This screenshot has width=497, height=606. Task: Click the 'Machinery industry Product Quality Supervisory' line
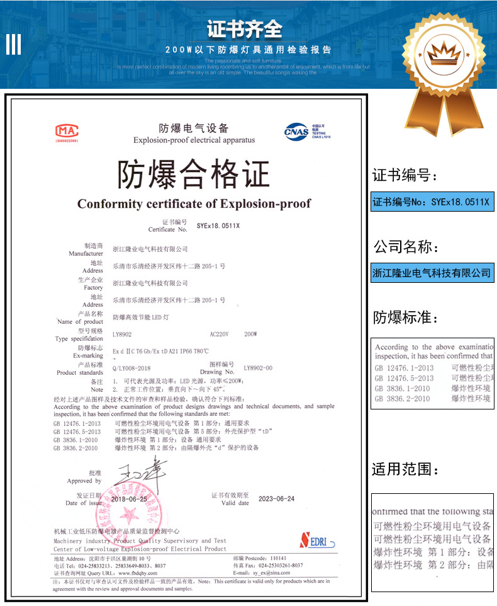[x=140, y=540]
